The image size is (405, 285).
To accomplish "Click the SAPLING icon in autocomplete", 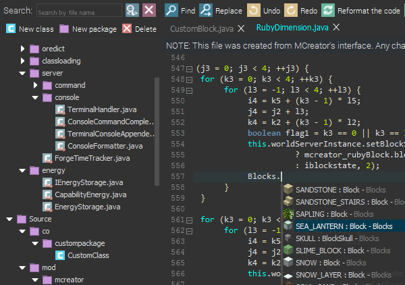I will 288,213.
